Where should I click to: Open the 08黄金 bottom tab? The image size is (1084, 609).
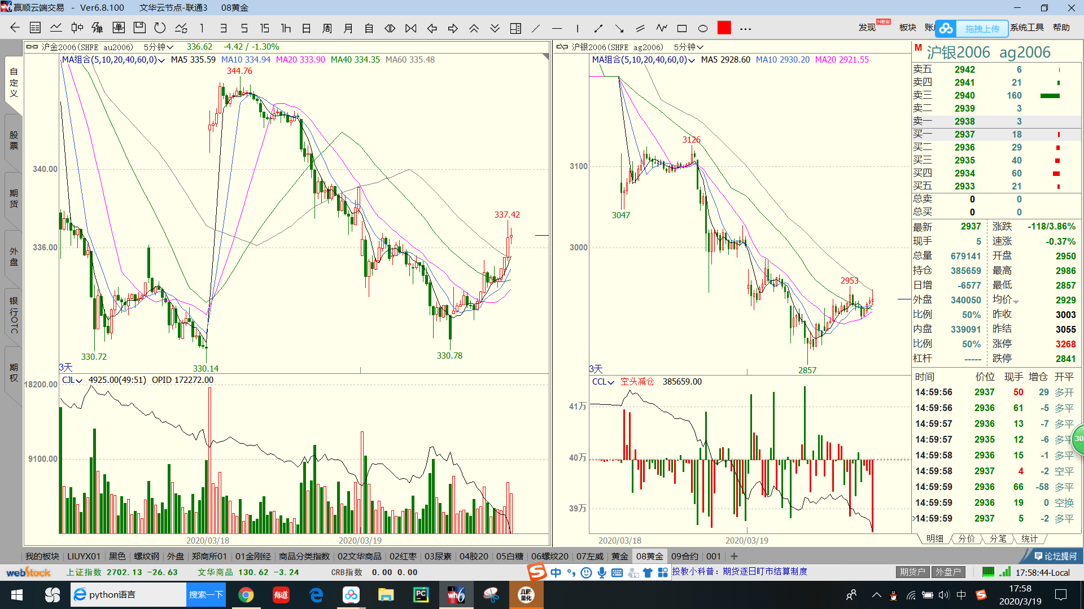(649, 557)
